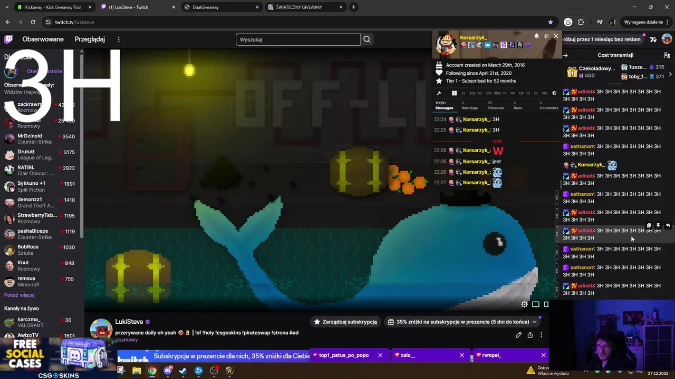Open the player settings gear icon

click(x=524, y=304)
